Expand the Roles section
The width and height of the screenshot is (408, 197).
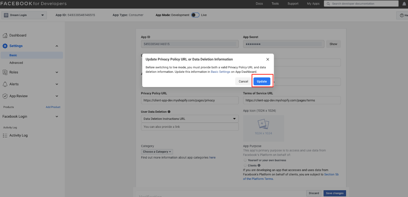[57, 72]
